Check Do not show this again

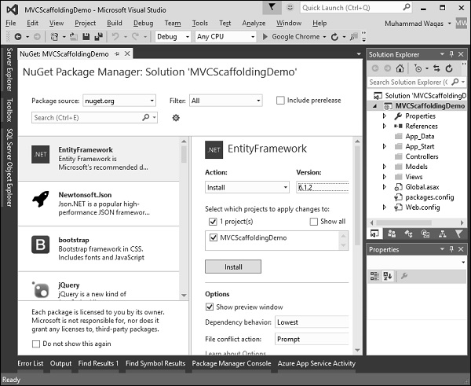[36, 344]
